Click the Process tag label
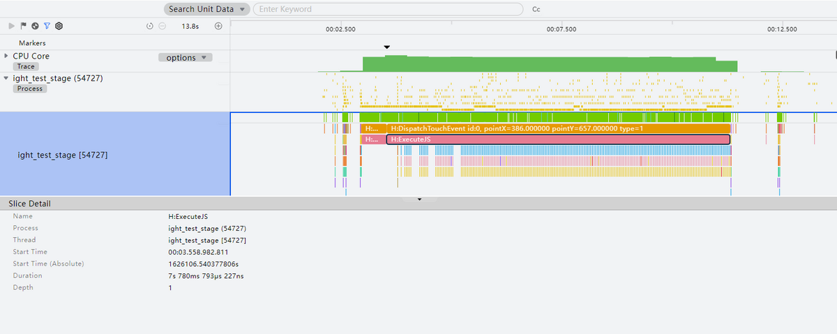 pos(30,89)
